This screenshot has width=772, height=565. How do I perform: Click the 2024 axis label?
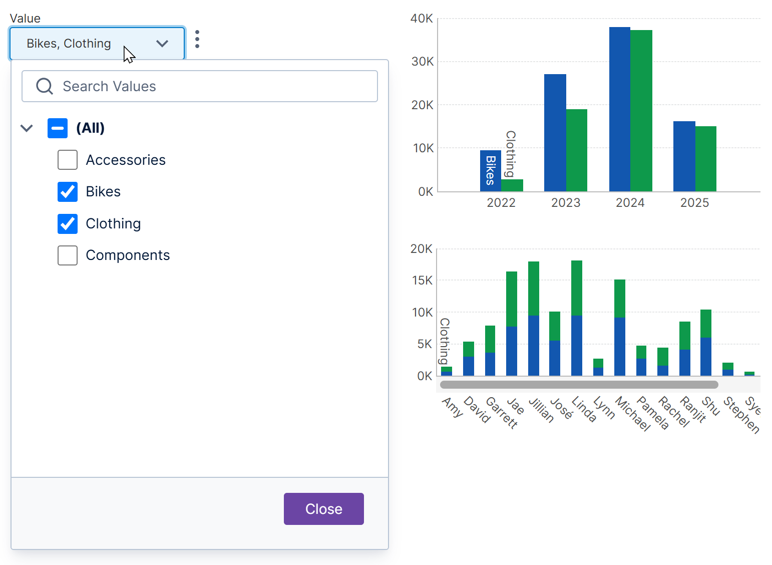pyautogui.click(x=630, y=203)
